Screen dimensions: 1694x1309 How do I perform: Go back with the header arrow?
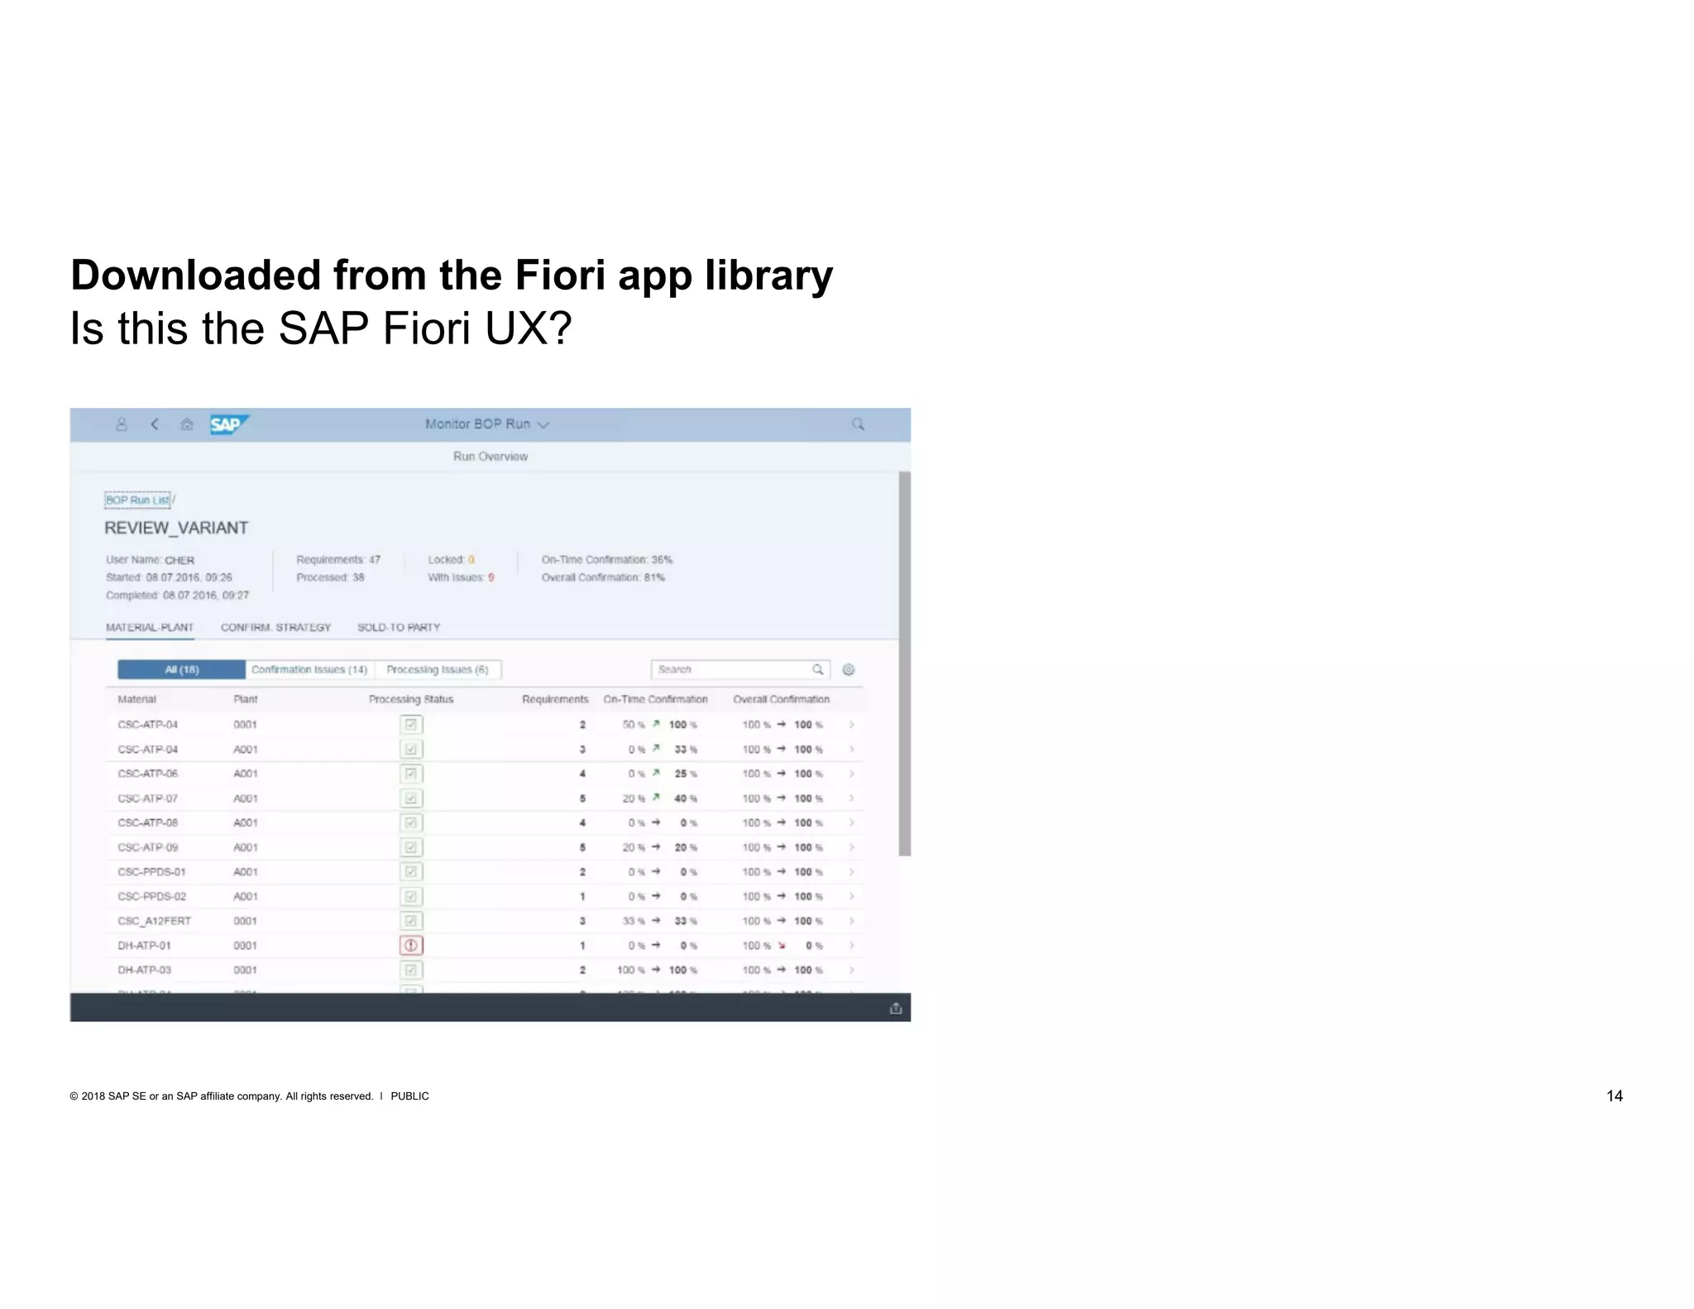pos(155,424)
